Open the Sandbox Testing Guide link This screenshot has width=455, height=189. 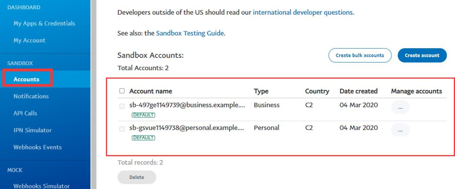[x=190, y=33]
